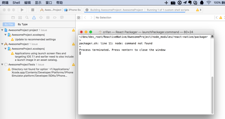Open the 编辑 menu
Image resolution: width=225 pixels, height=119 pixels.
[x=27, y=3]
